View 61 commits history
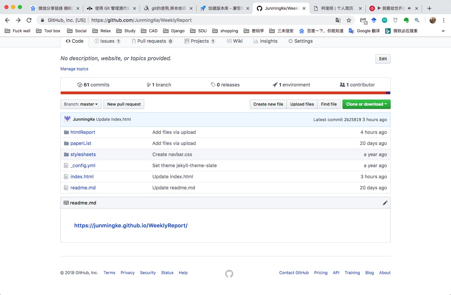 click(93, 85)
